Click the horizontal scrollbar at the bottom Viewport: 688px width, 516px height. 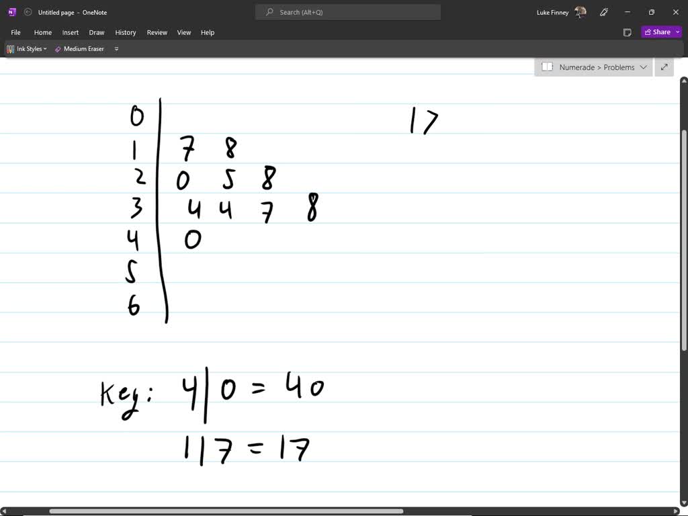coord(226,511)
